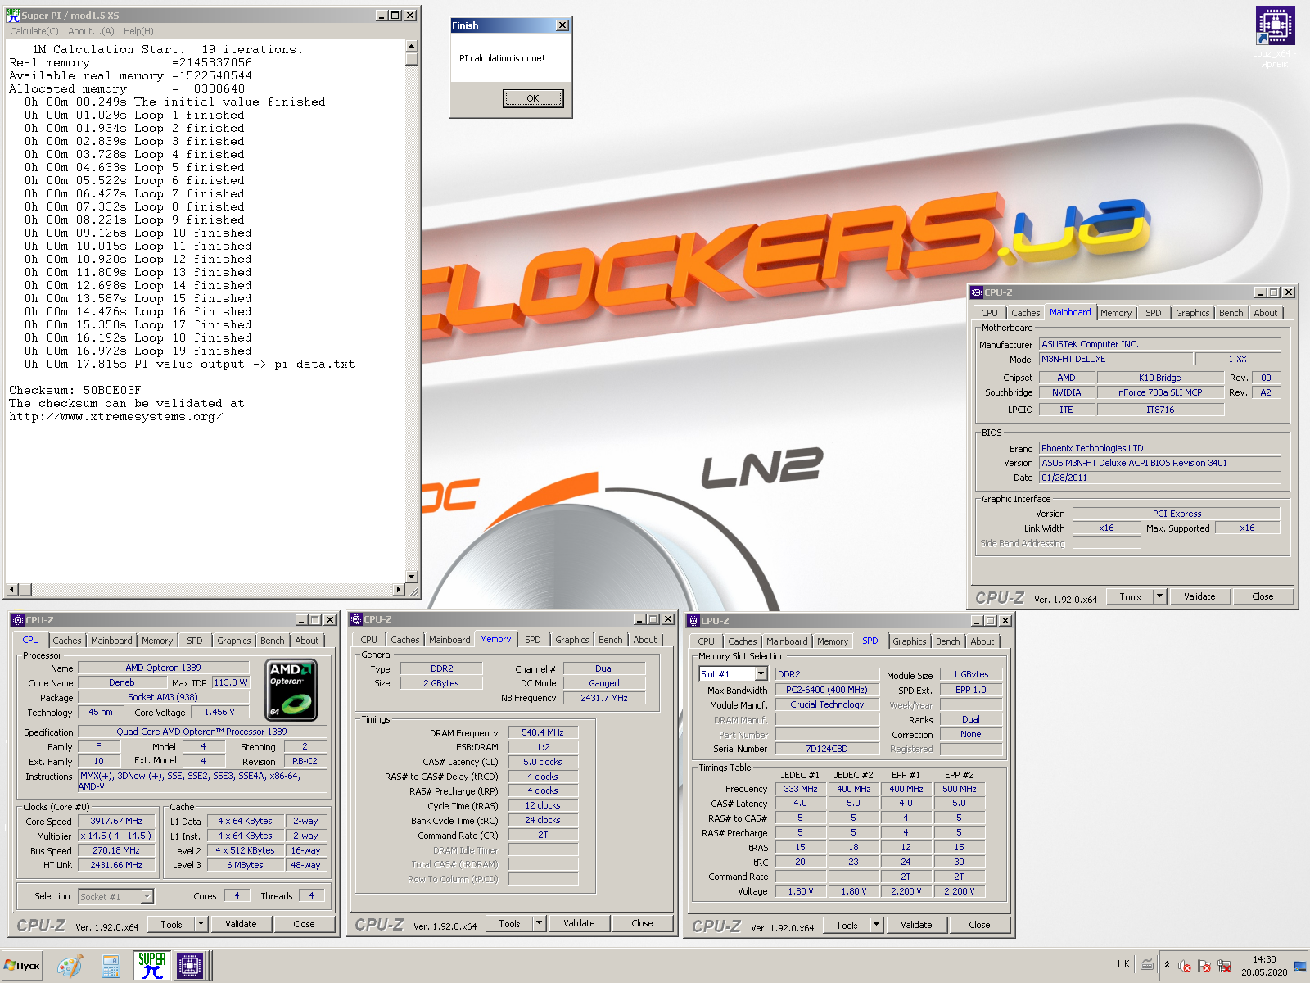Image resolution: width=1310 pixels, height=983 pixels.
Task: Click Tools button in CPU-Z CPU window
Action: click(x=171, y=924)
